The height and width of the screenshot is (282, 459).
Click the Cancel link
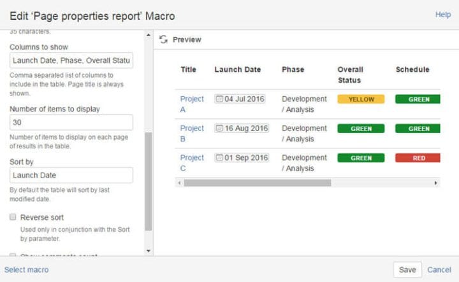point(439,270)
